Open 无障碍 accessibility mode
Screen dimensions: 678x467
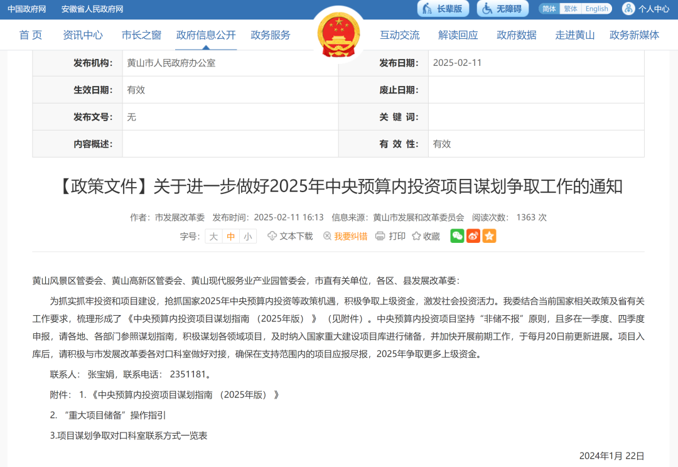[502, 8]
